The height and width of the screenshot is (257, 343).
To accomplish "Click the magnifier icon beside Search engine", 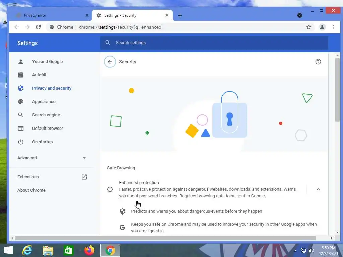I will tap(21, 115).
